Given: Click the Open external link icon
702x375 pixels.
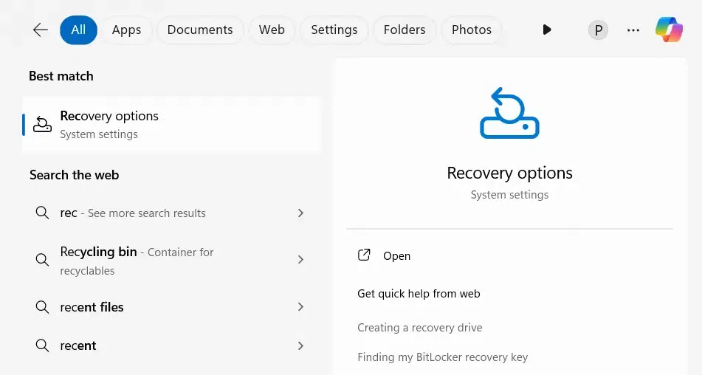Looking at the screenshot, I should (364, 255).
